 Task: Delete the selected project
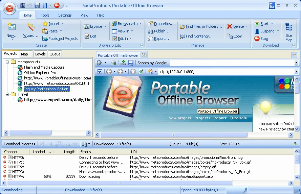point(236,26)
